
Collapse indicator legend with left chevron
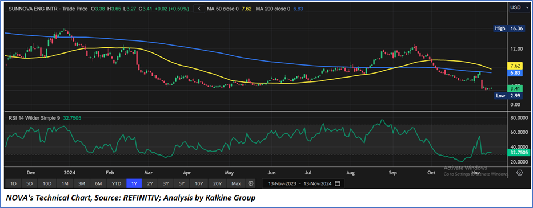click(x=199, y=9)
